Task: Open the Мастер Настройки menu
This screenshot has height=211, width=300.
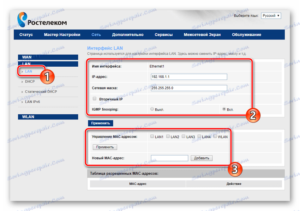Action: pyautogui.click(x=62, y=35)
